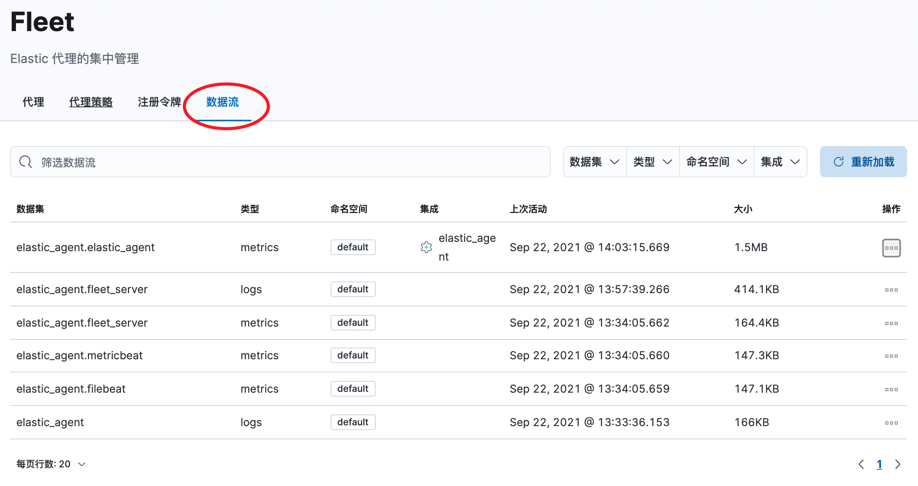The image size is (918, 486).
Task: Switch to the 代理策略 tab
Action: click(91, 102)
